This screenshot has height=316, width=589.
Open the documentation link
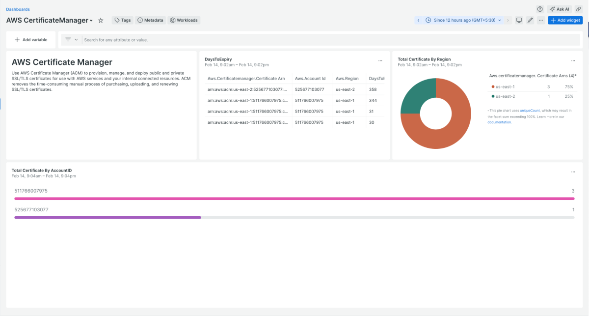tap(499, 122)
